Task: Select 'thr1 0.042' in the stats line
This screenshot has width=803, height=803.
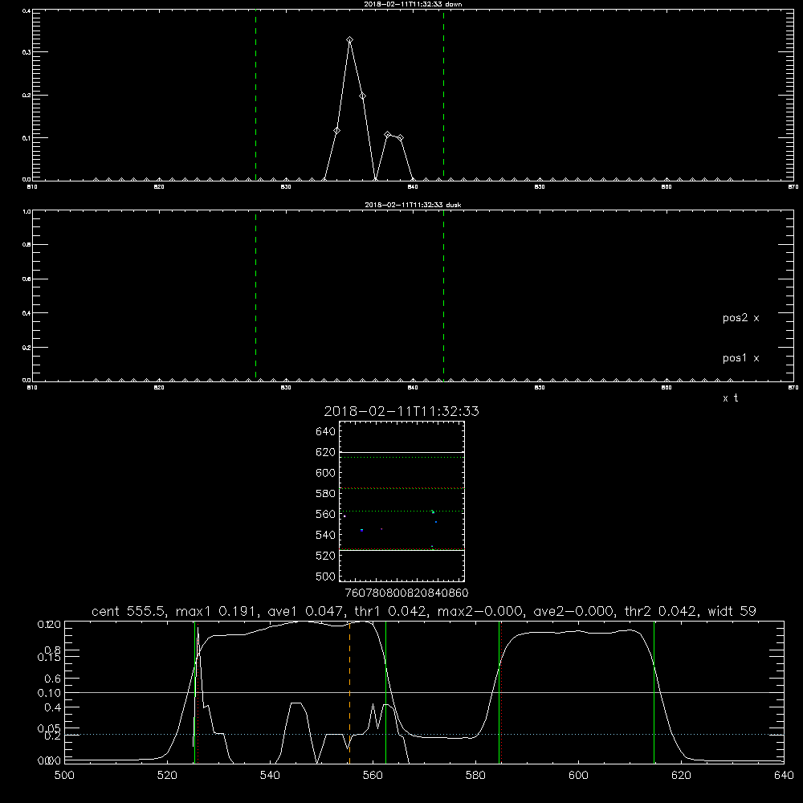Action: click(390, 611)
